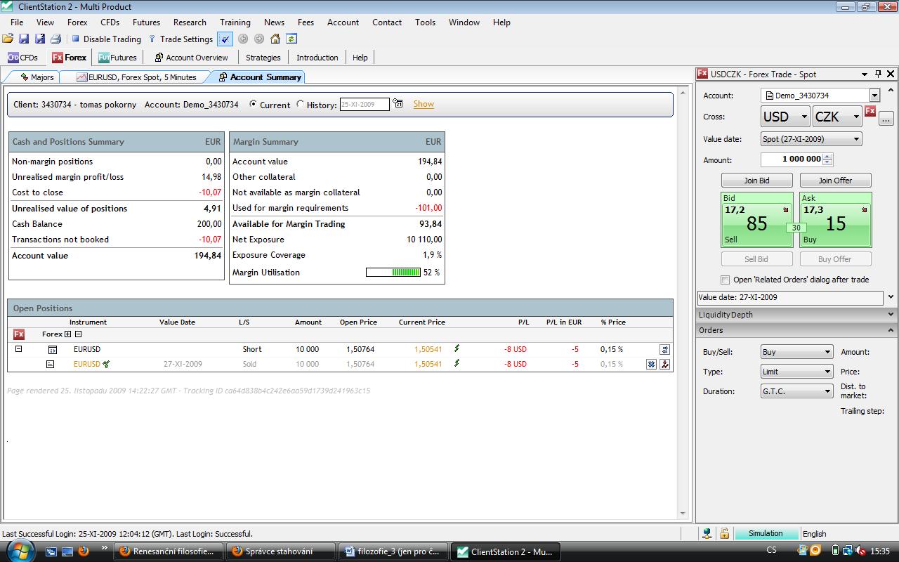The width and height of the screenshot is (899, 562).
Task: Click the History date field 25-XI-2009
Action: pos(365,104)
